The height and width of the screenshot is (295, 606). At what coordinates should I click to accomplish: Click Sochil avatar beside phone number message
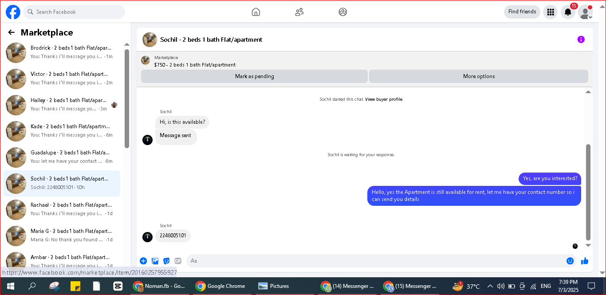[x=148, y=237]
